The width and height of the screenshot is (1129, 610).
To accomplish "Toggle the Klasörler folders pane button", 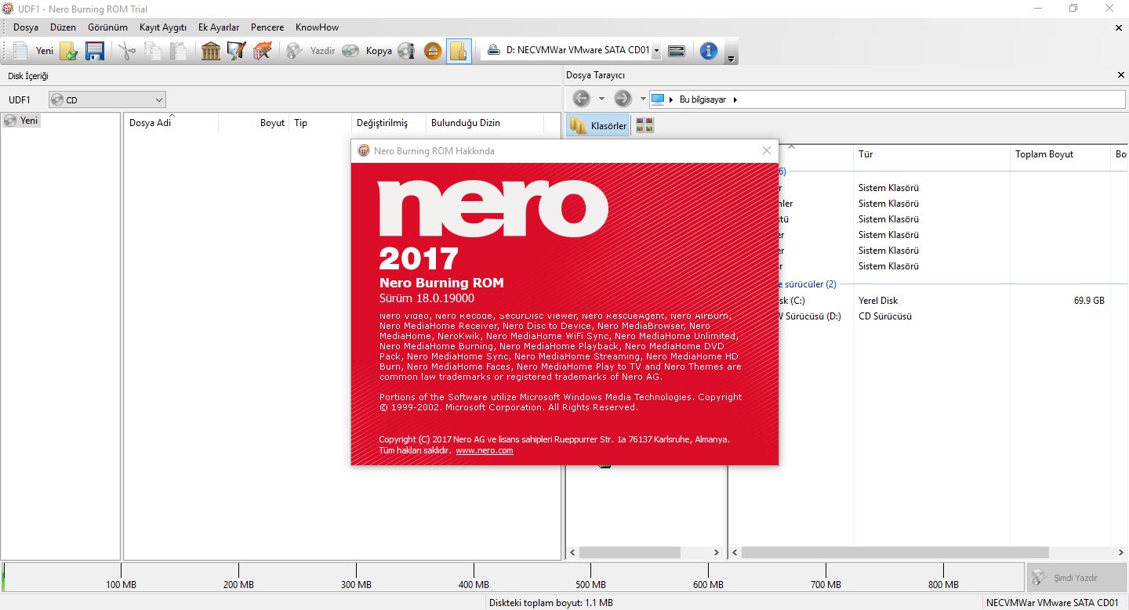I will (x=598, y=125).
